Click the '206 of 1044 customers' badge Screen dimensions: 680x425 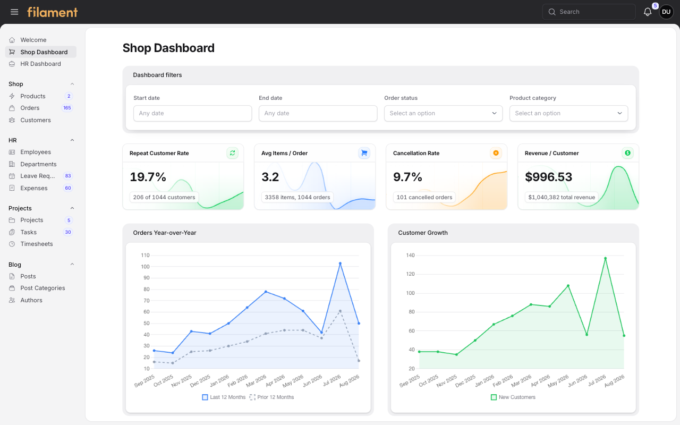164,197
